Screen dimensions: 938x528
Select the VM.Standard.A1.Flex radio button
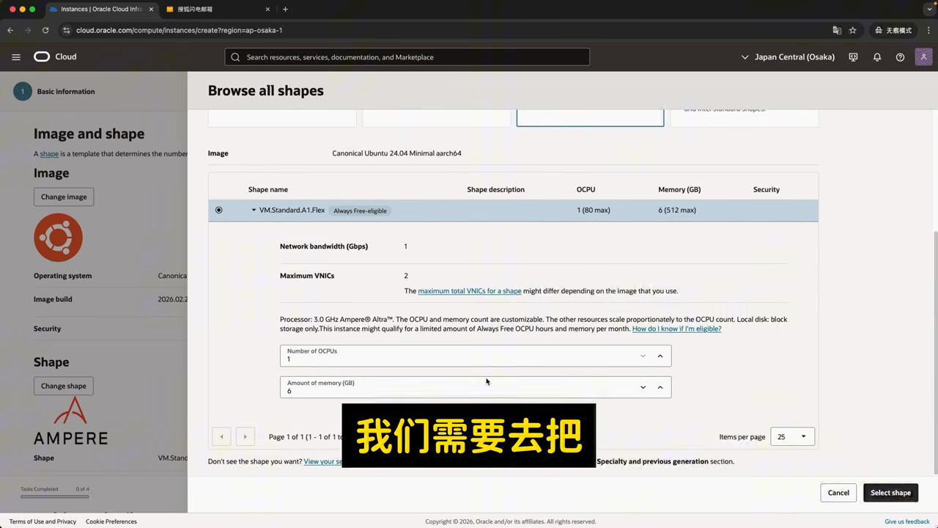click(x=218, y=210)
